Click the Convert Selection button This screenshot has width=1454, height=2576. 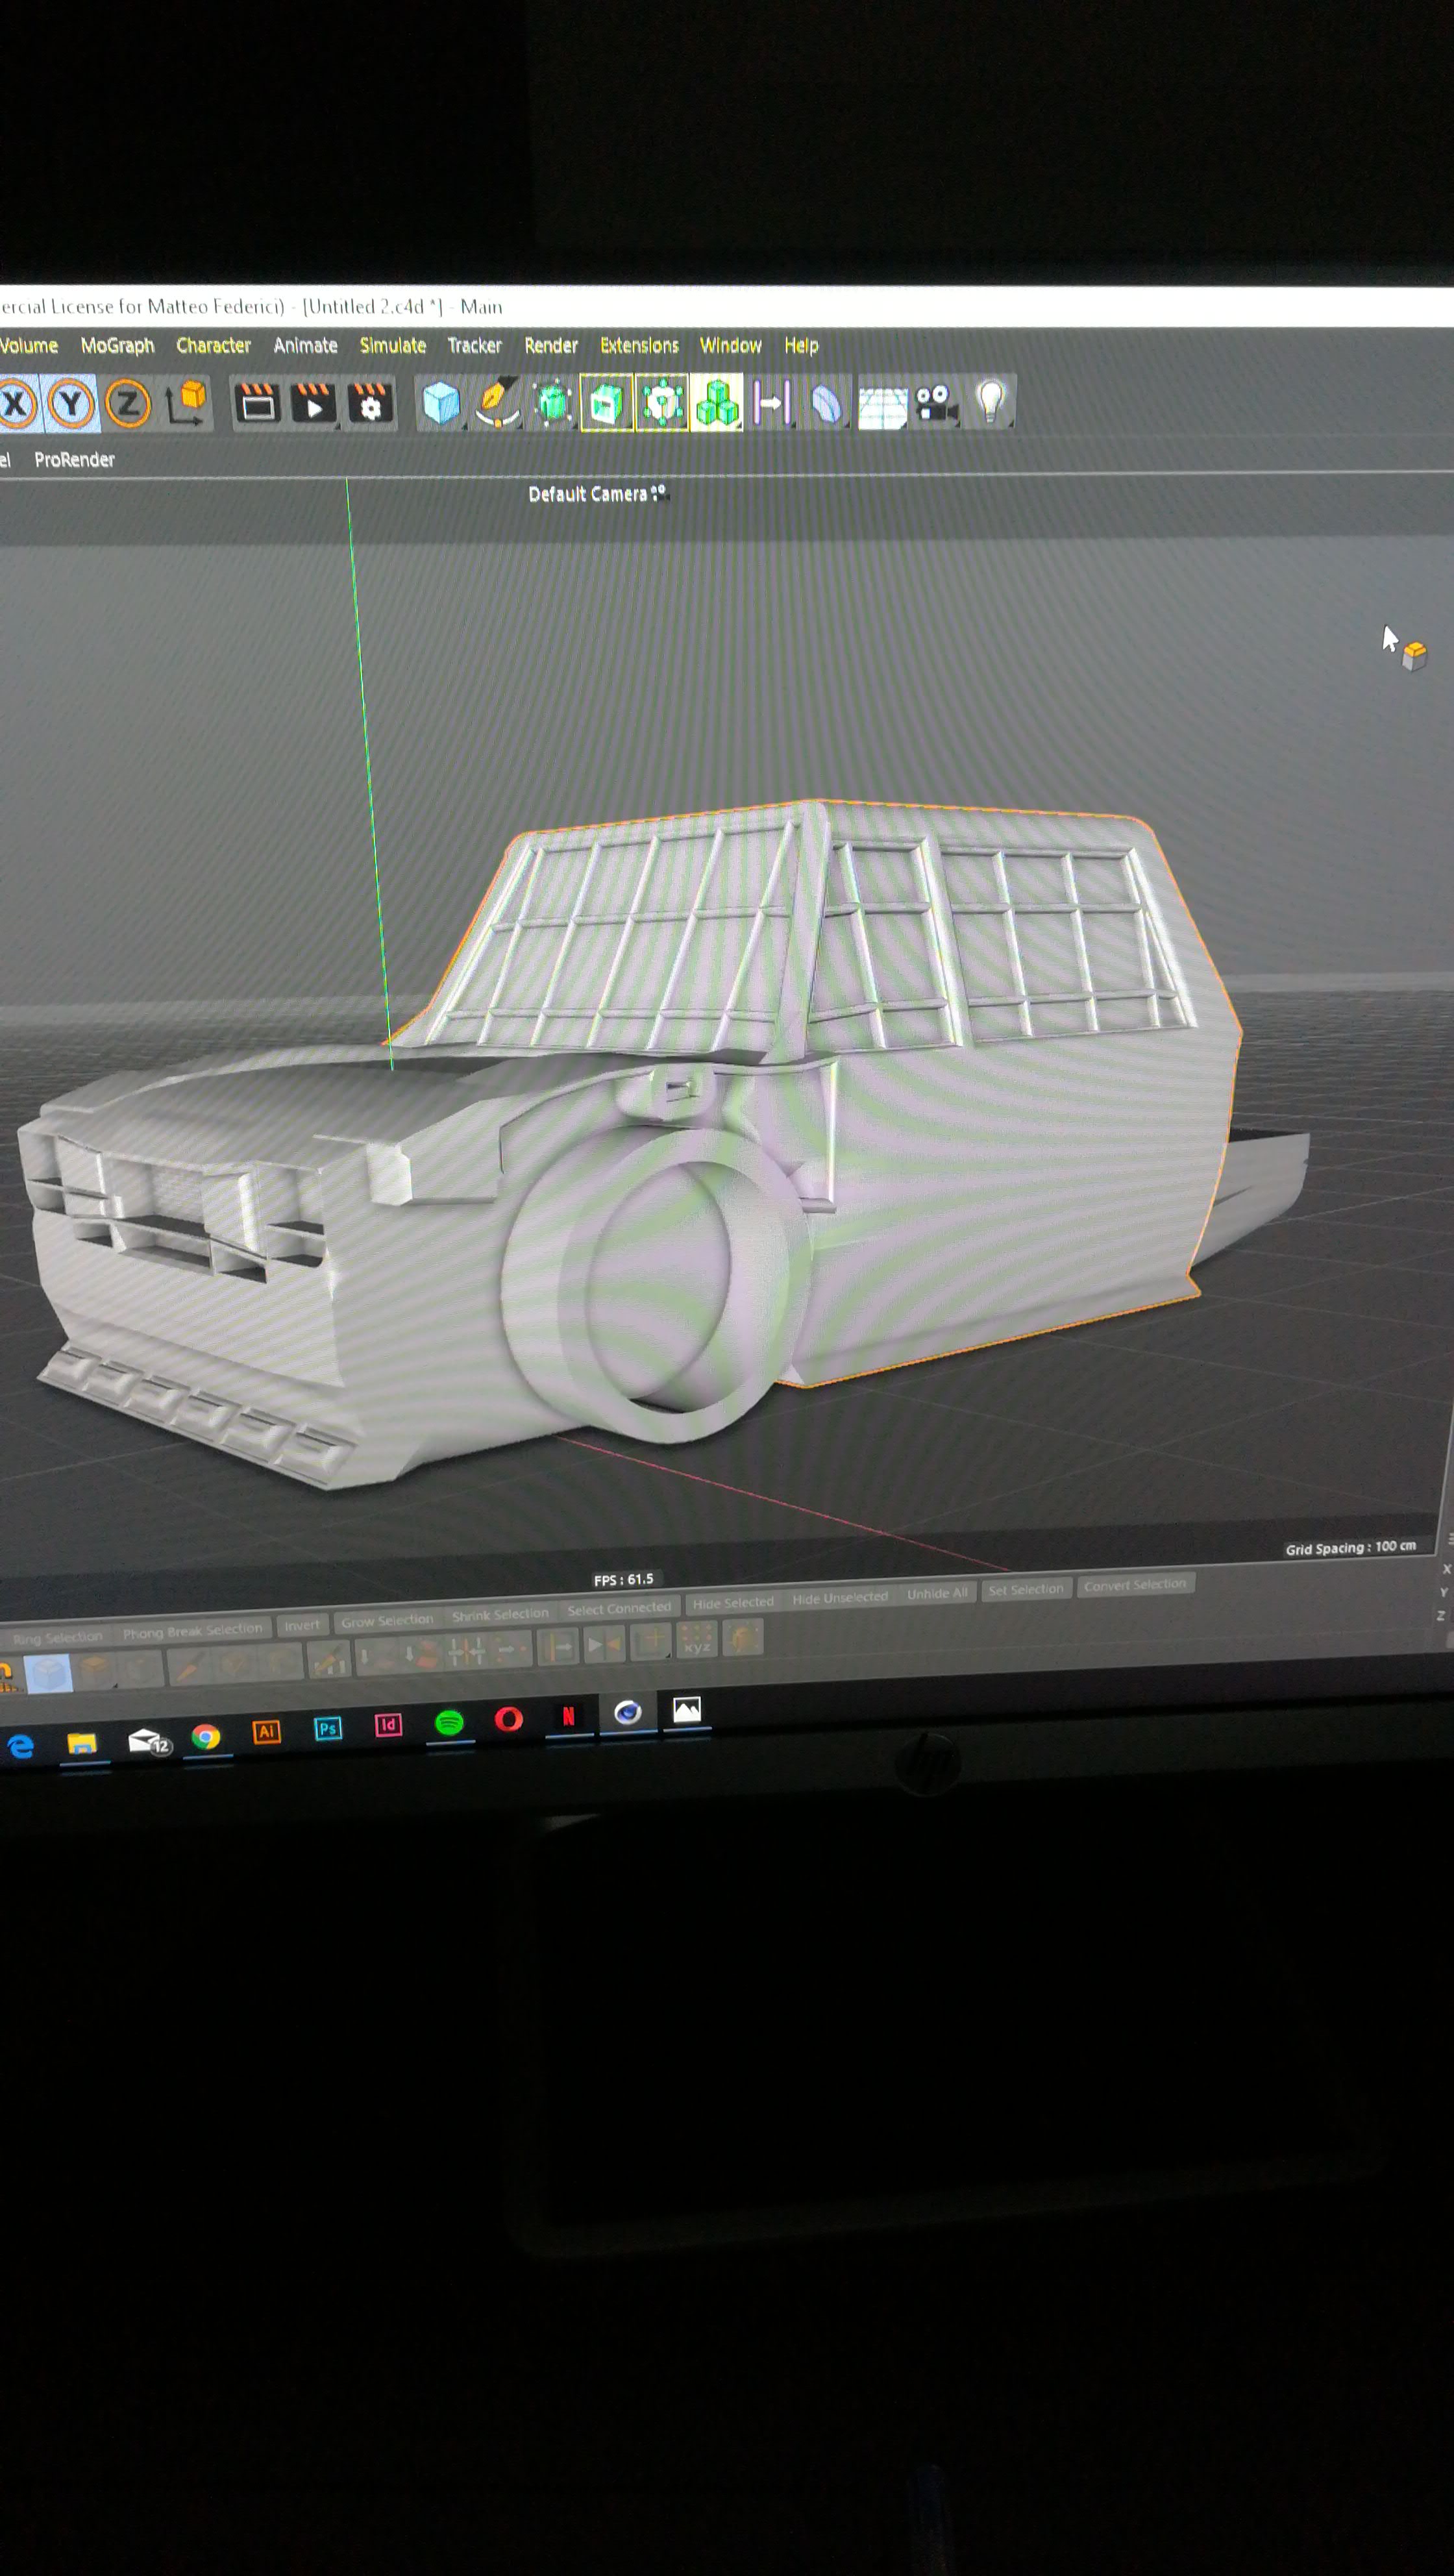[1135, 1584]
